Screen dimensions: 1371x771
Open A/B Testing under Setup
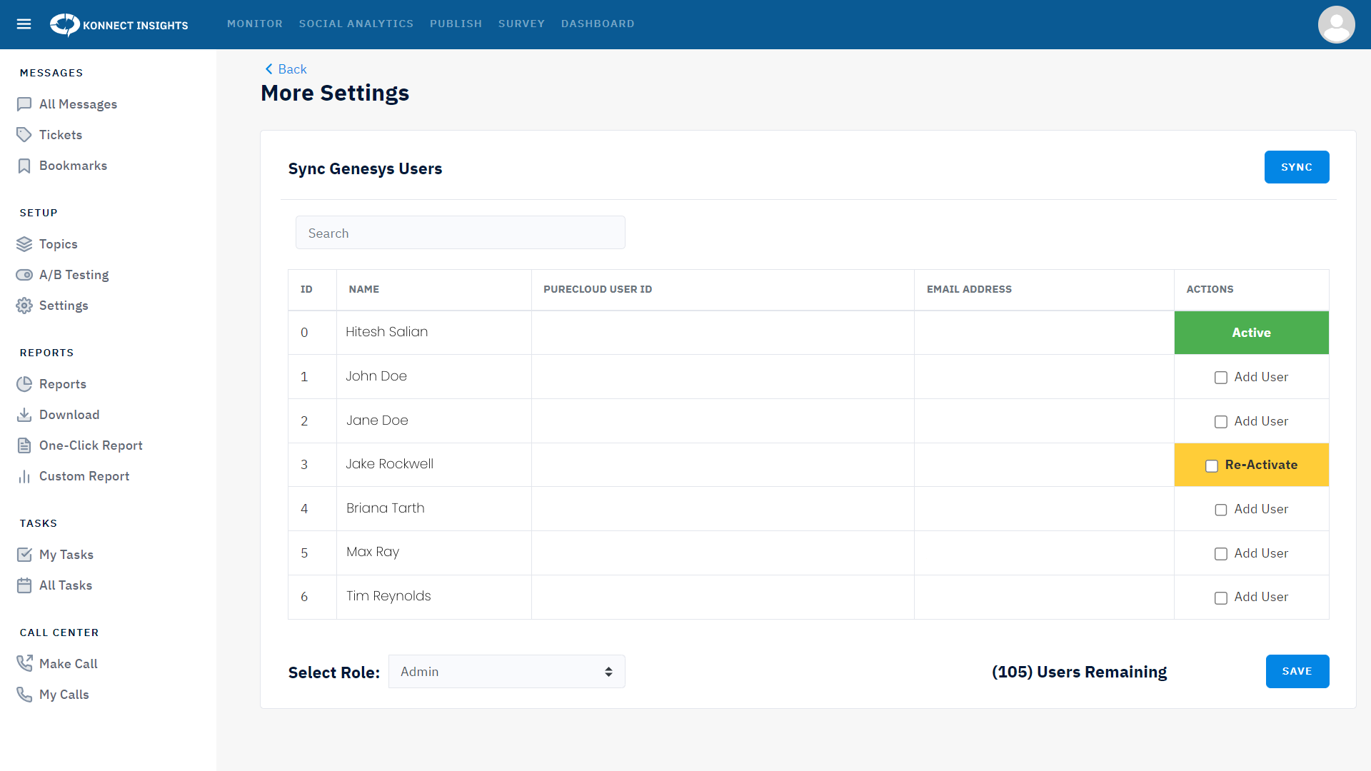point(74,275)
